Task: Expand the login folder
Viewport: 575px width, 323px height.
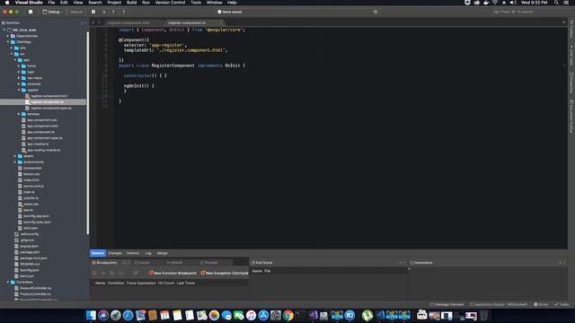Action: click(x=19, y=72)
